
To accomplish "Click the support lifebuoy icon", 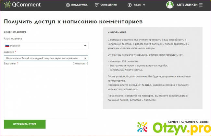I will pyautogui.click(x=68, y=5).
